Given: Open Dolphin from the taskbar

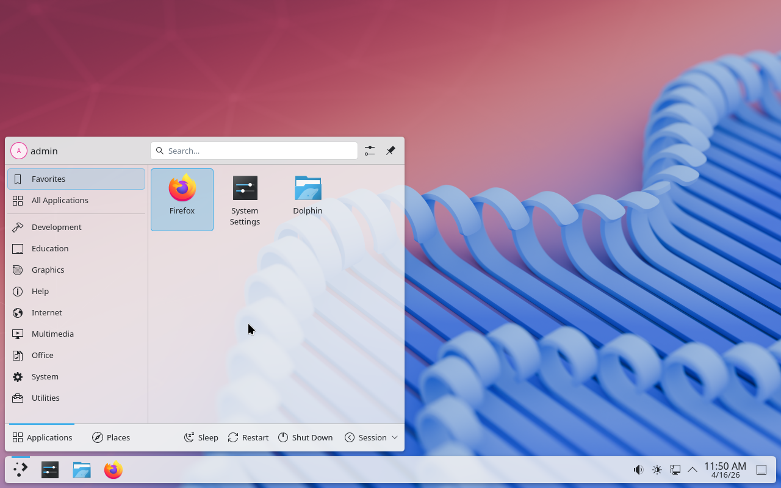Looking at the screenshot, I should point(81,470).
